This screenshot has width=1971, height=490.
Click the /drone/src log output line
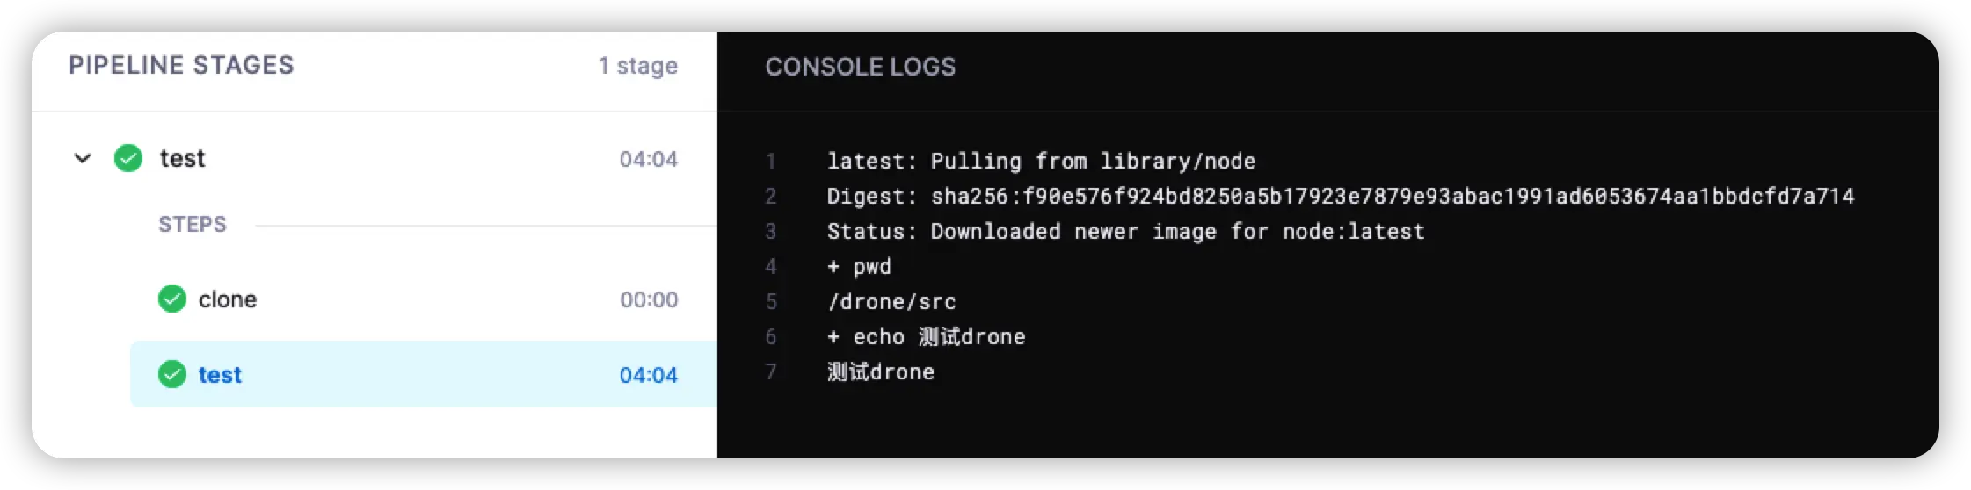[x=891, y=302]
